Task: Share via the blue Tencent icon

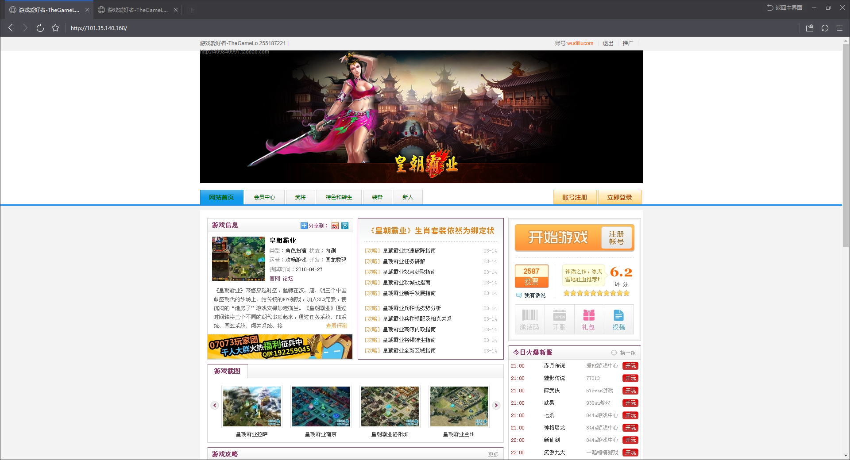Action: [345, 226]
